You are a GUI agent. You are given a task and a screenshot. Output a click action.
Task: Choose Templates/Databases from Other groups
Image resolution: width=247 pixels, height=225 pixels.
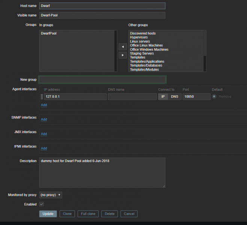pyautogui.click(x=146, y=66)
